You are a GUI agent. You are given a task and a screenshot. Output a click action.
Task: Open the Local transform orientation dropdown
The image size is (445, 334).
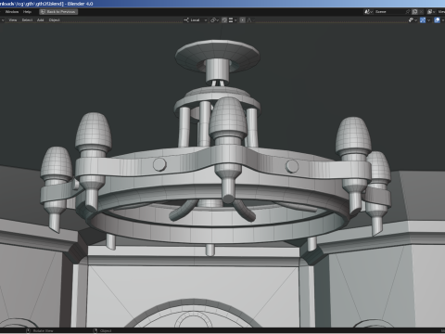[x=196, y=20]
